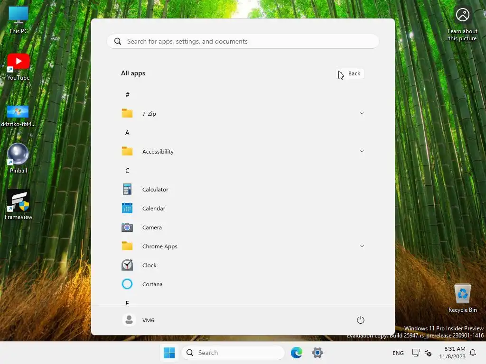Screen dimensions: 486x364
Task: Expand the 7-Zip folder chevron
Action: tap(362, 113)
